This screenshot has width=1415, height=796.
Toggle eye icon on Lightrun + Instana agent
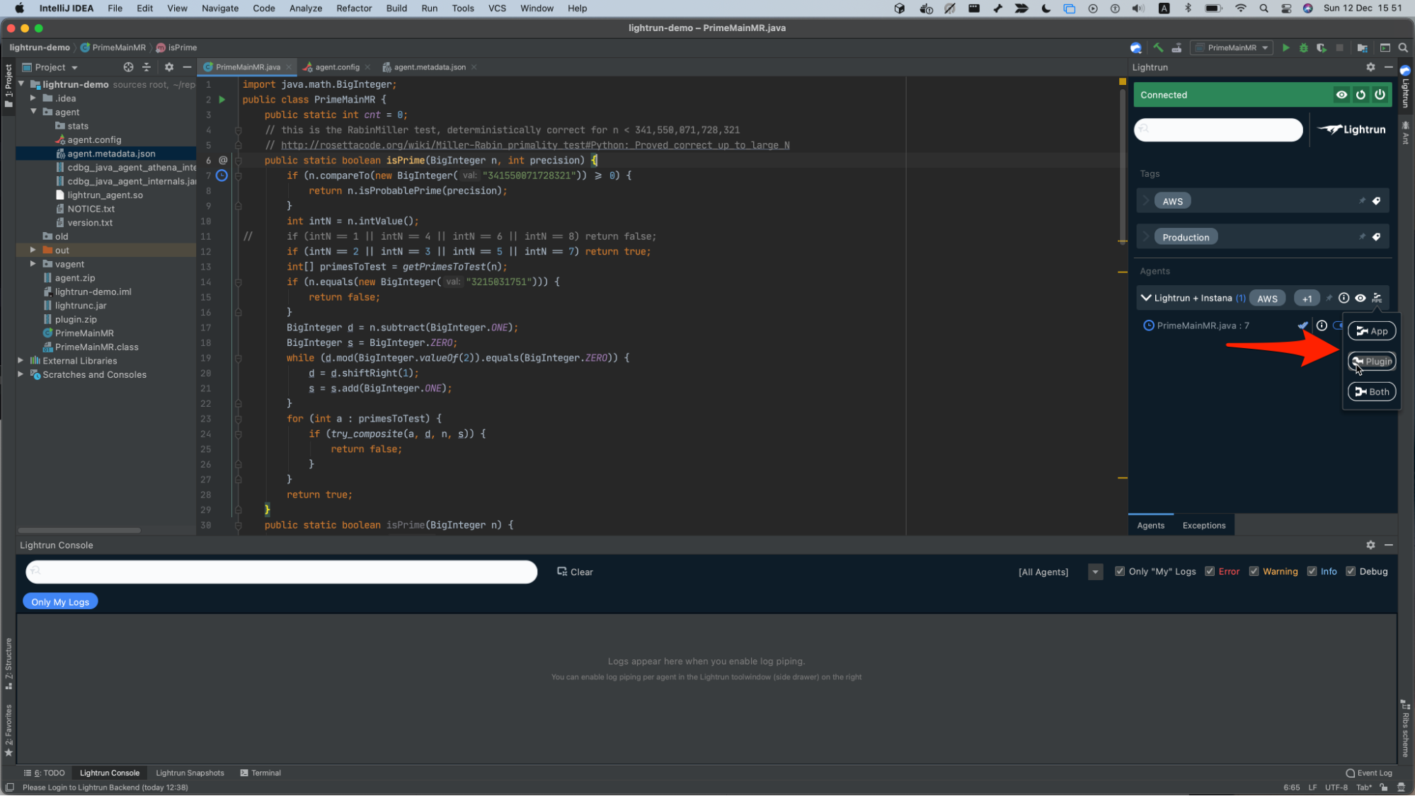tap(1360, 298)
